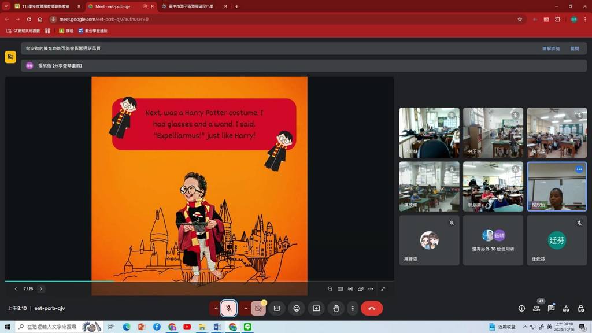The image size is (592, 333).
Task: Open presentation toolbar more options menu
Action: (x=371, y=289)
